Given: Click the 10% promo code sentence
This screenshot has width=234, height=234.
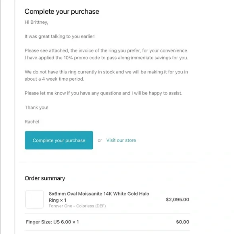Looking at the screenshot, I should (107, 58).
